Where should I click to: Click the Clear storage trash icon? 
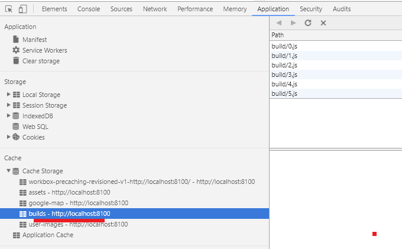click(16, 60)
